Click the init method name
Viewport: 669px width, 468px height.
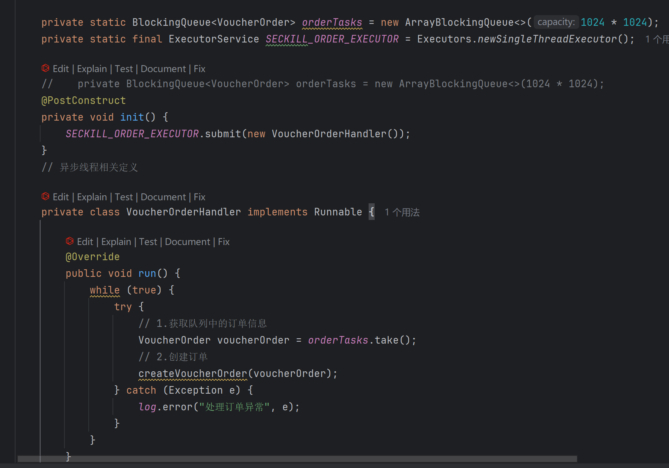pyautogui.click(x=132, y=117)
